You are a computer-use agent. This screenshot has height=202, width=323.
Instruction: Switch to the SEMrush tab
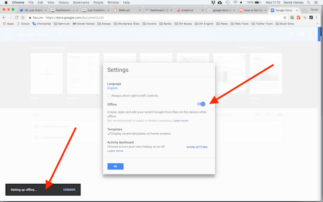pos(126,10)
